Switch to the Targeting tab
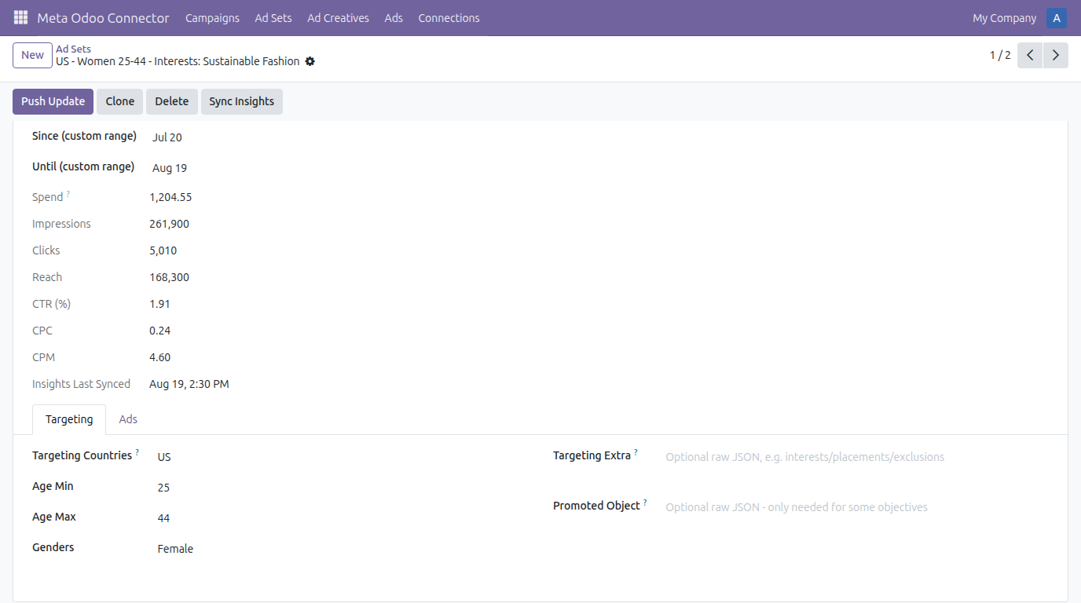This screenshot has width=1081, height=603. click(69, 419)
